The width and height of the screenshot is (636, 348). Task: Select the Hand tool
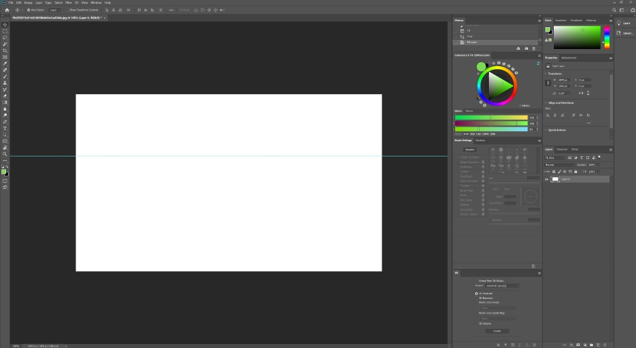pyautogui.click(x=5, y=148)
